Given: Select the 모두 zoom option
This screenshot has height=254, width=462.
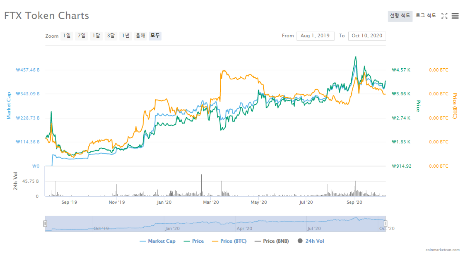Looking at the screenshot, I should [x=155, y=36].
